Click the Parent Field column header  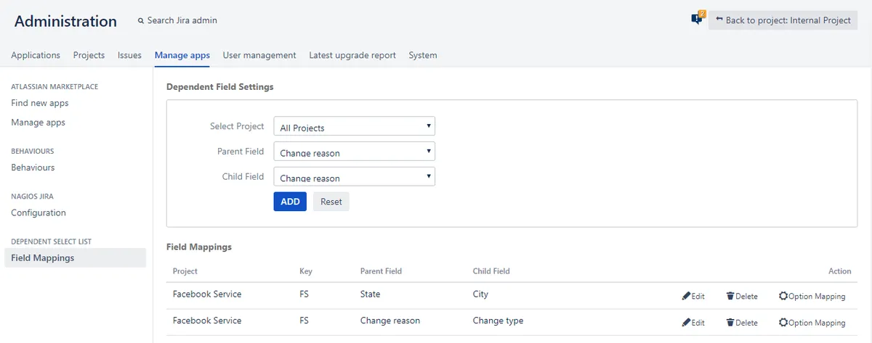click(x=381, y=271)
